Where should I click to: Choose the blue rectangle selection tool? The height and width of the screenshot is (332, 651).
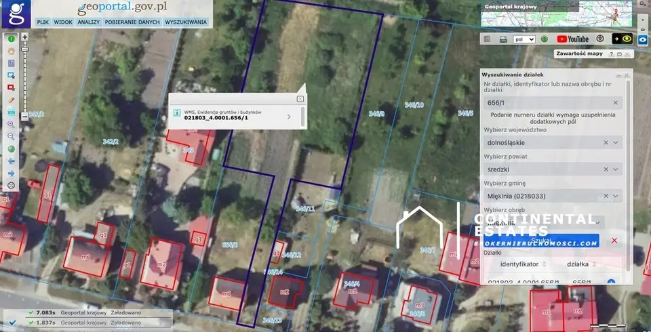[12, 75]
